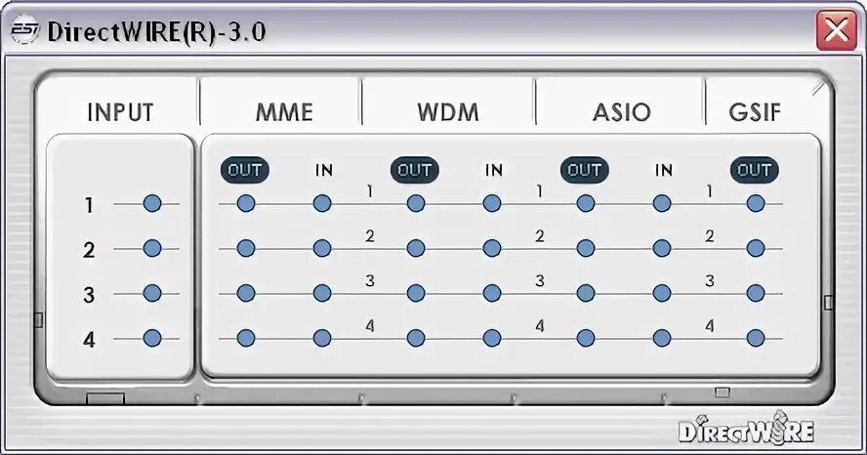867x455 pixels.
Task: Click the MME IN column label
Action: pos(324,171)
